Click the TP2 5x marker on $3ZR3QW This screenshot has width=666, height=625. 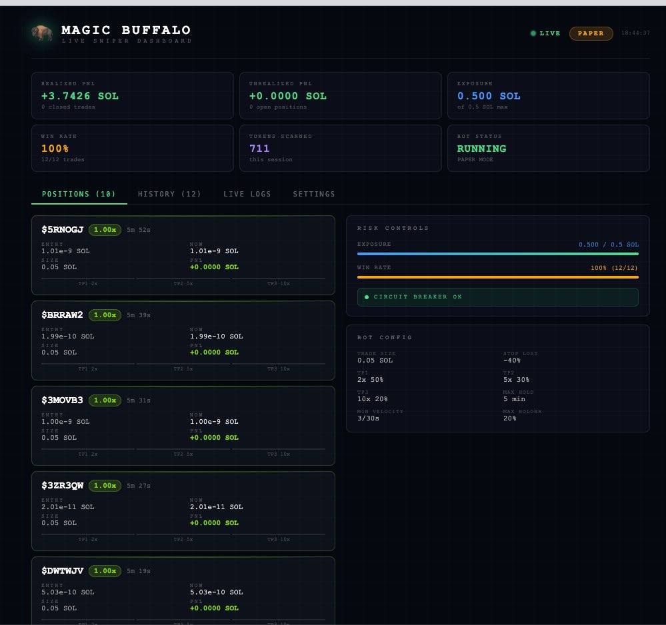(183, 540)
